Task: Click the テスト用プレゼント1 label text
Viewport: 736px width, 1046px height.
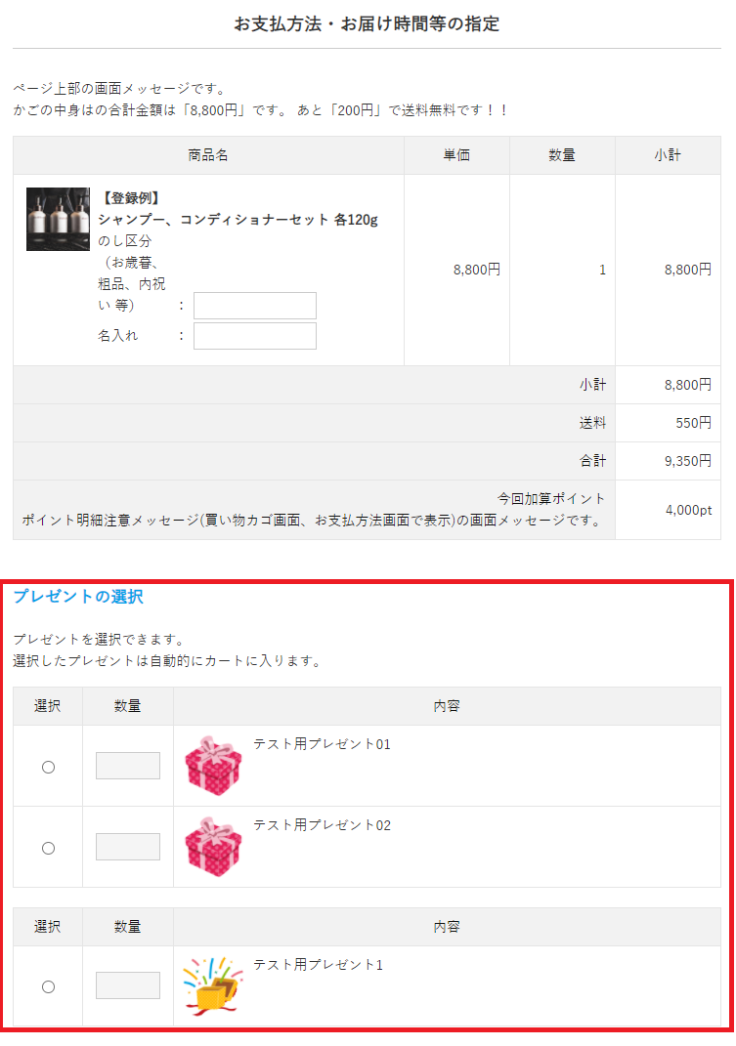Action: (x=318, y=965)
